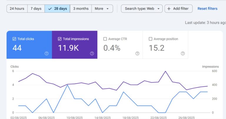Expand the More date range dropdown
This screenshot has width=226, height=119.
102,9
